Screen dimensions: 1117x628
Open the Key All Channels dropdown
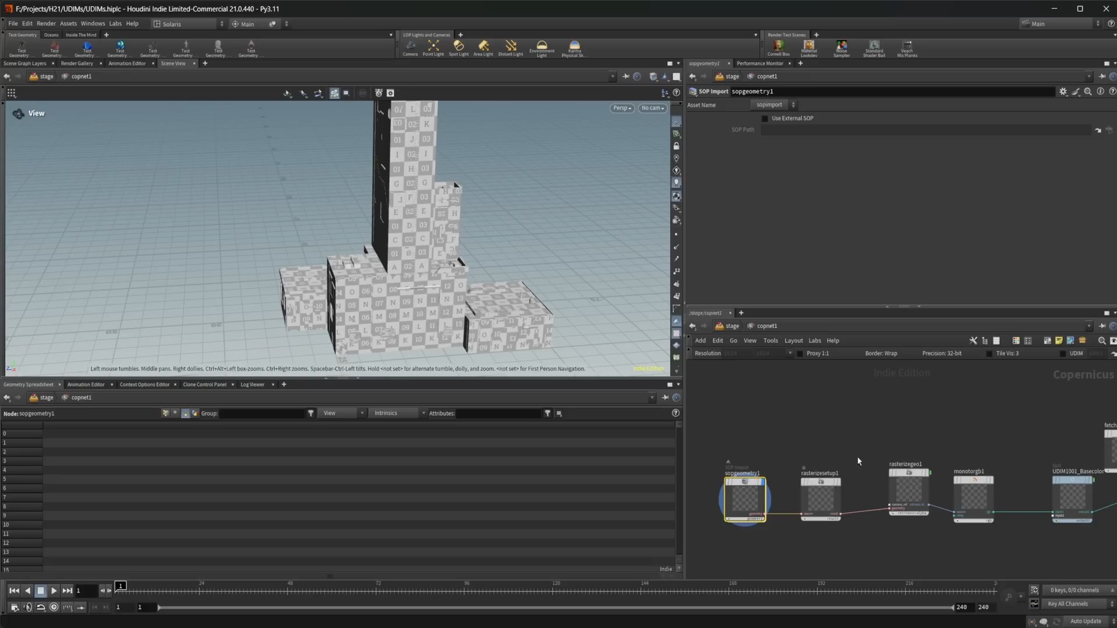pos(1079,604)
